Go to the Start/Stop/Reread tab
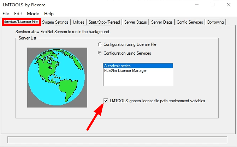Image resolution: width=237 pixels, height=147 pixels. point(104,22)
